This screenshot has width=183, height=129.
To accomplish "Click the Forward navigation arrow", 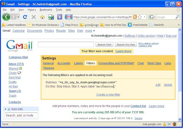I will (14, 17).
